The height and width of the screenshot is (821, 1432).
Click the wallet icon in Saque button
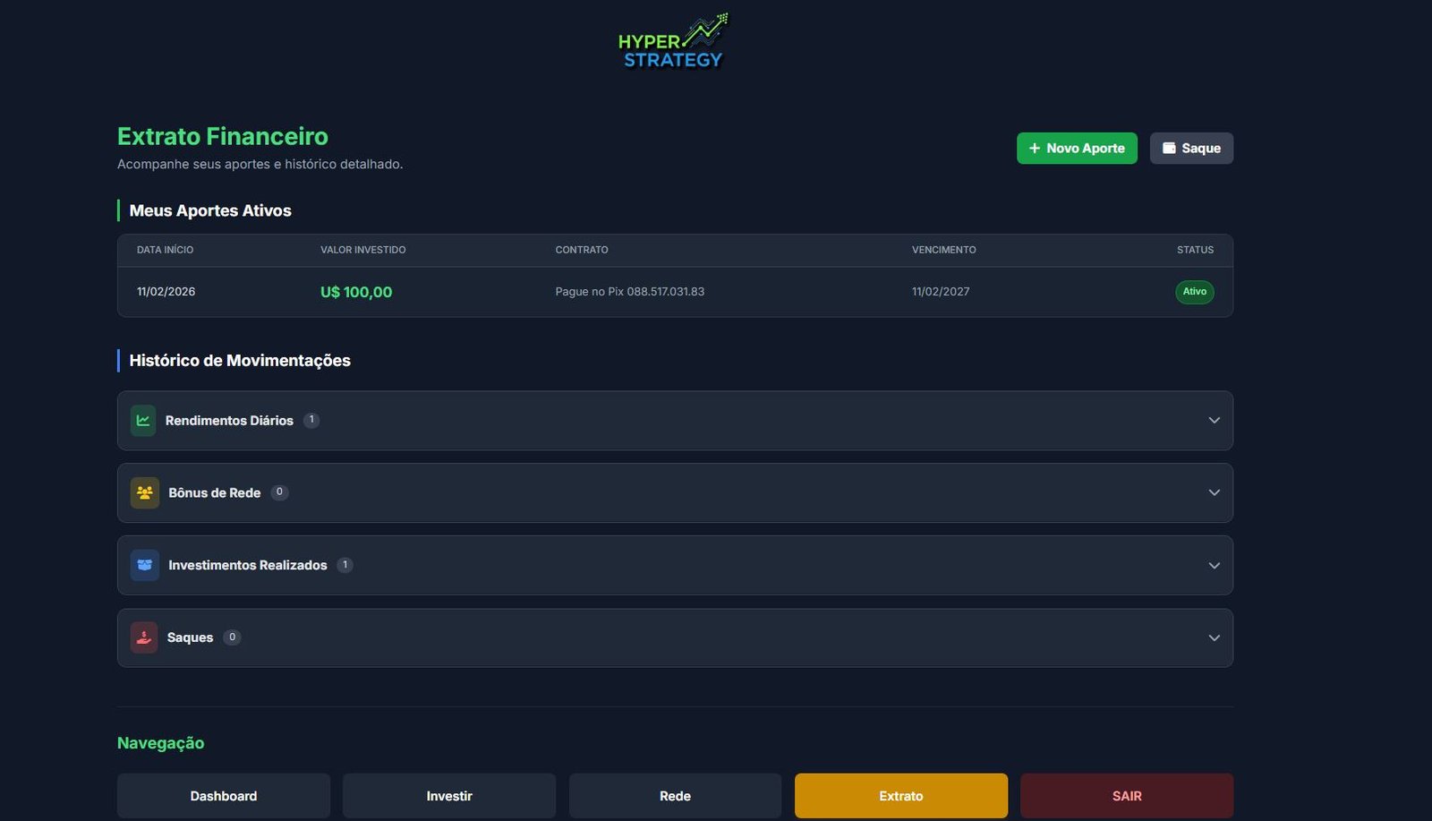point(1169,149)
